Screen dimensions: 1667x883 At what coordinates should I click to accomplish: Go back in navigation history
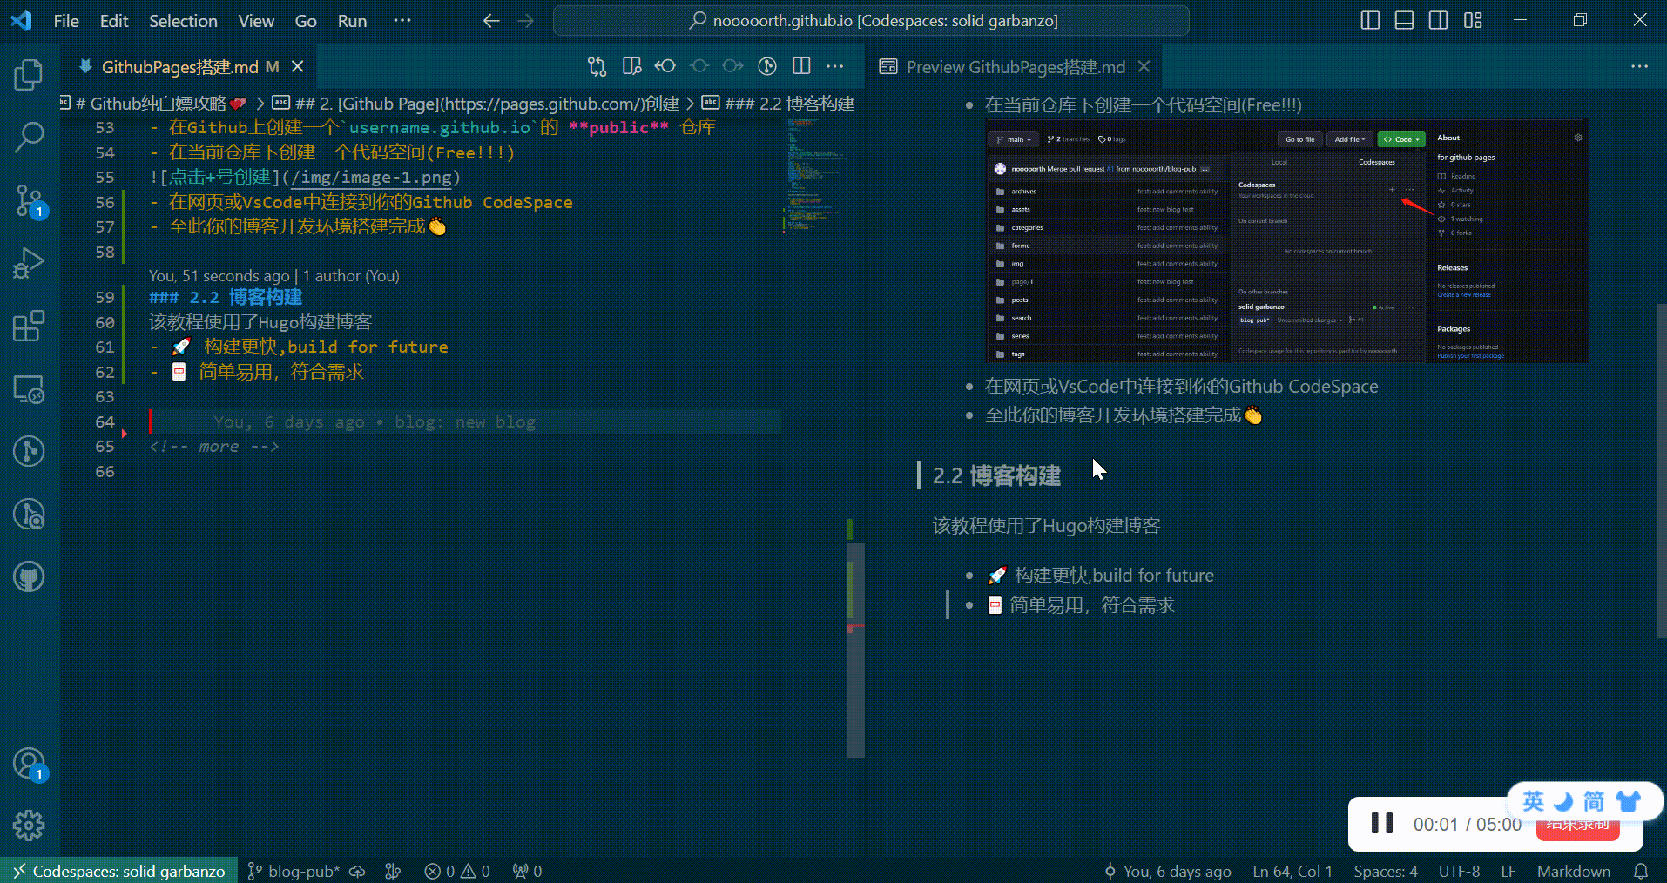pos(491,20)
